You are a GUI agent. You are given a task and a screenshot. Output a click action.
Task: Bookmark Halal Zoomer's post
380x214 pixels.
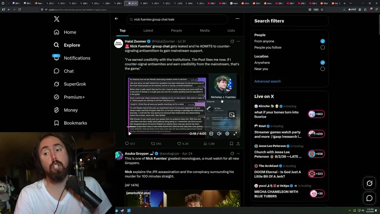point(231,144)
